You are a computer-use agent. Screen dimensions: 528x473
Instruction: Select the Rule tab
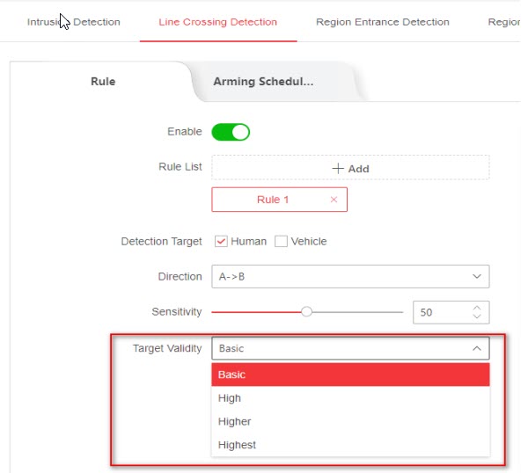(103, 82)
